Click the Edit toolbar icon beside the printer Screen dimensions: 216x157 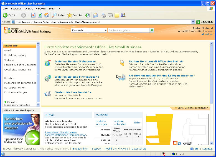pos(110,15)
